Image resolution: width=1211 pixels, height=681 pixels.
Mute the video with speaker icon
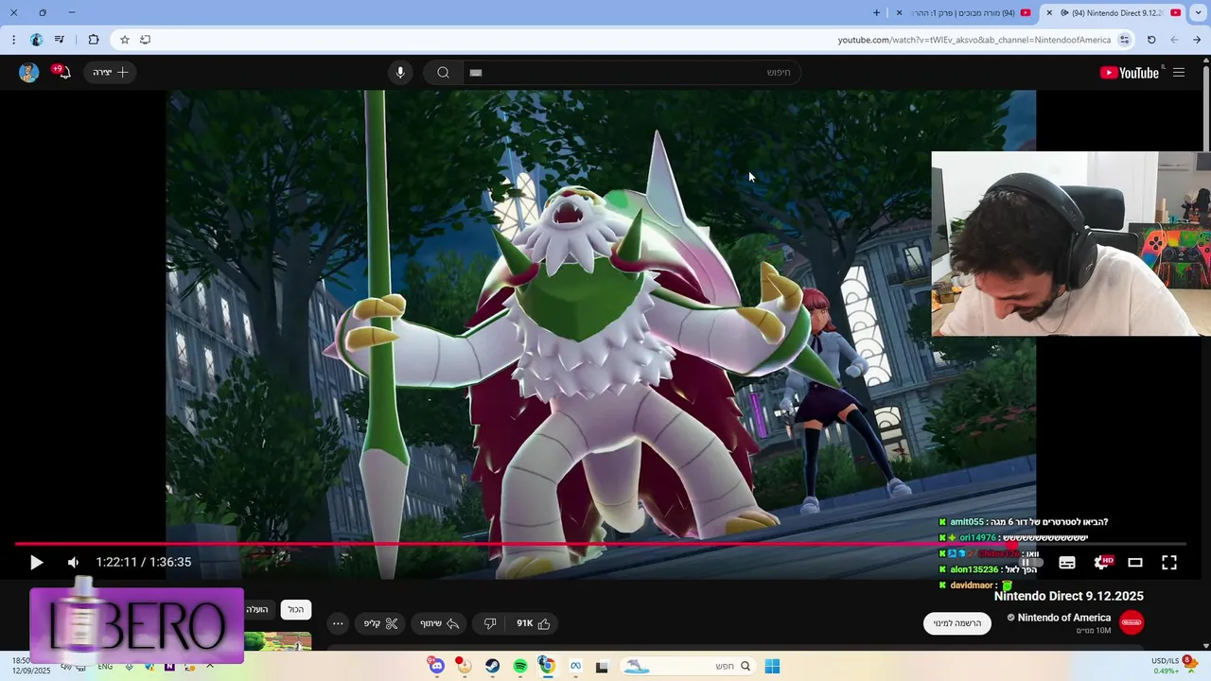click(73, 563)
